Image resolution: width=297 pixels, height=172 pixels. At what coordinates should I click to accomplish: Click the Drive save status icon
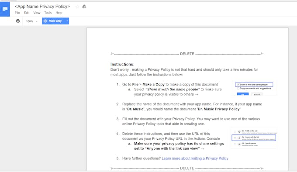[84, 7]
